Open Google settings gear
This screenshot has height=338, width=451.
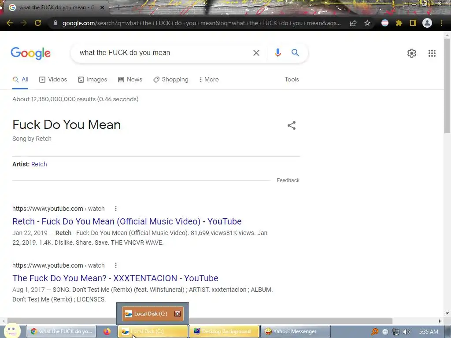412,53
